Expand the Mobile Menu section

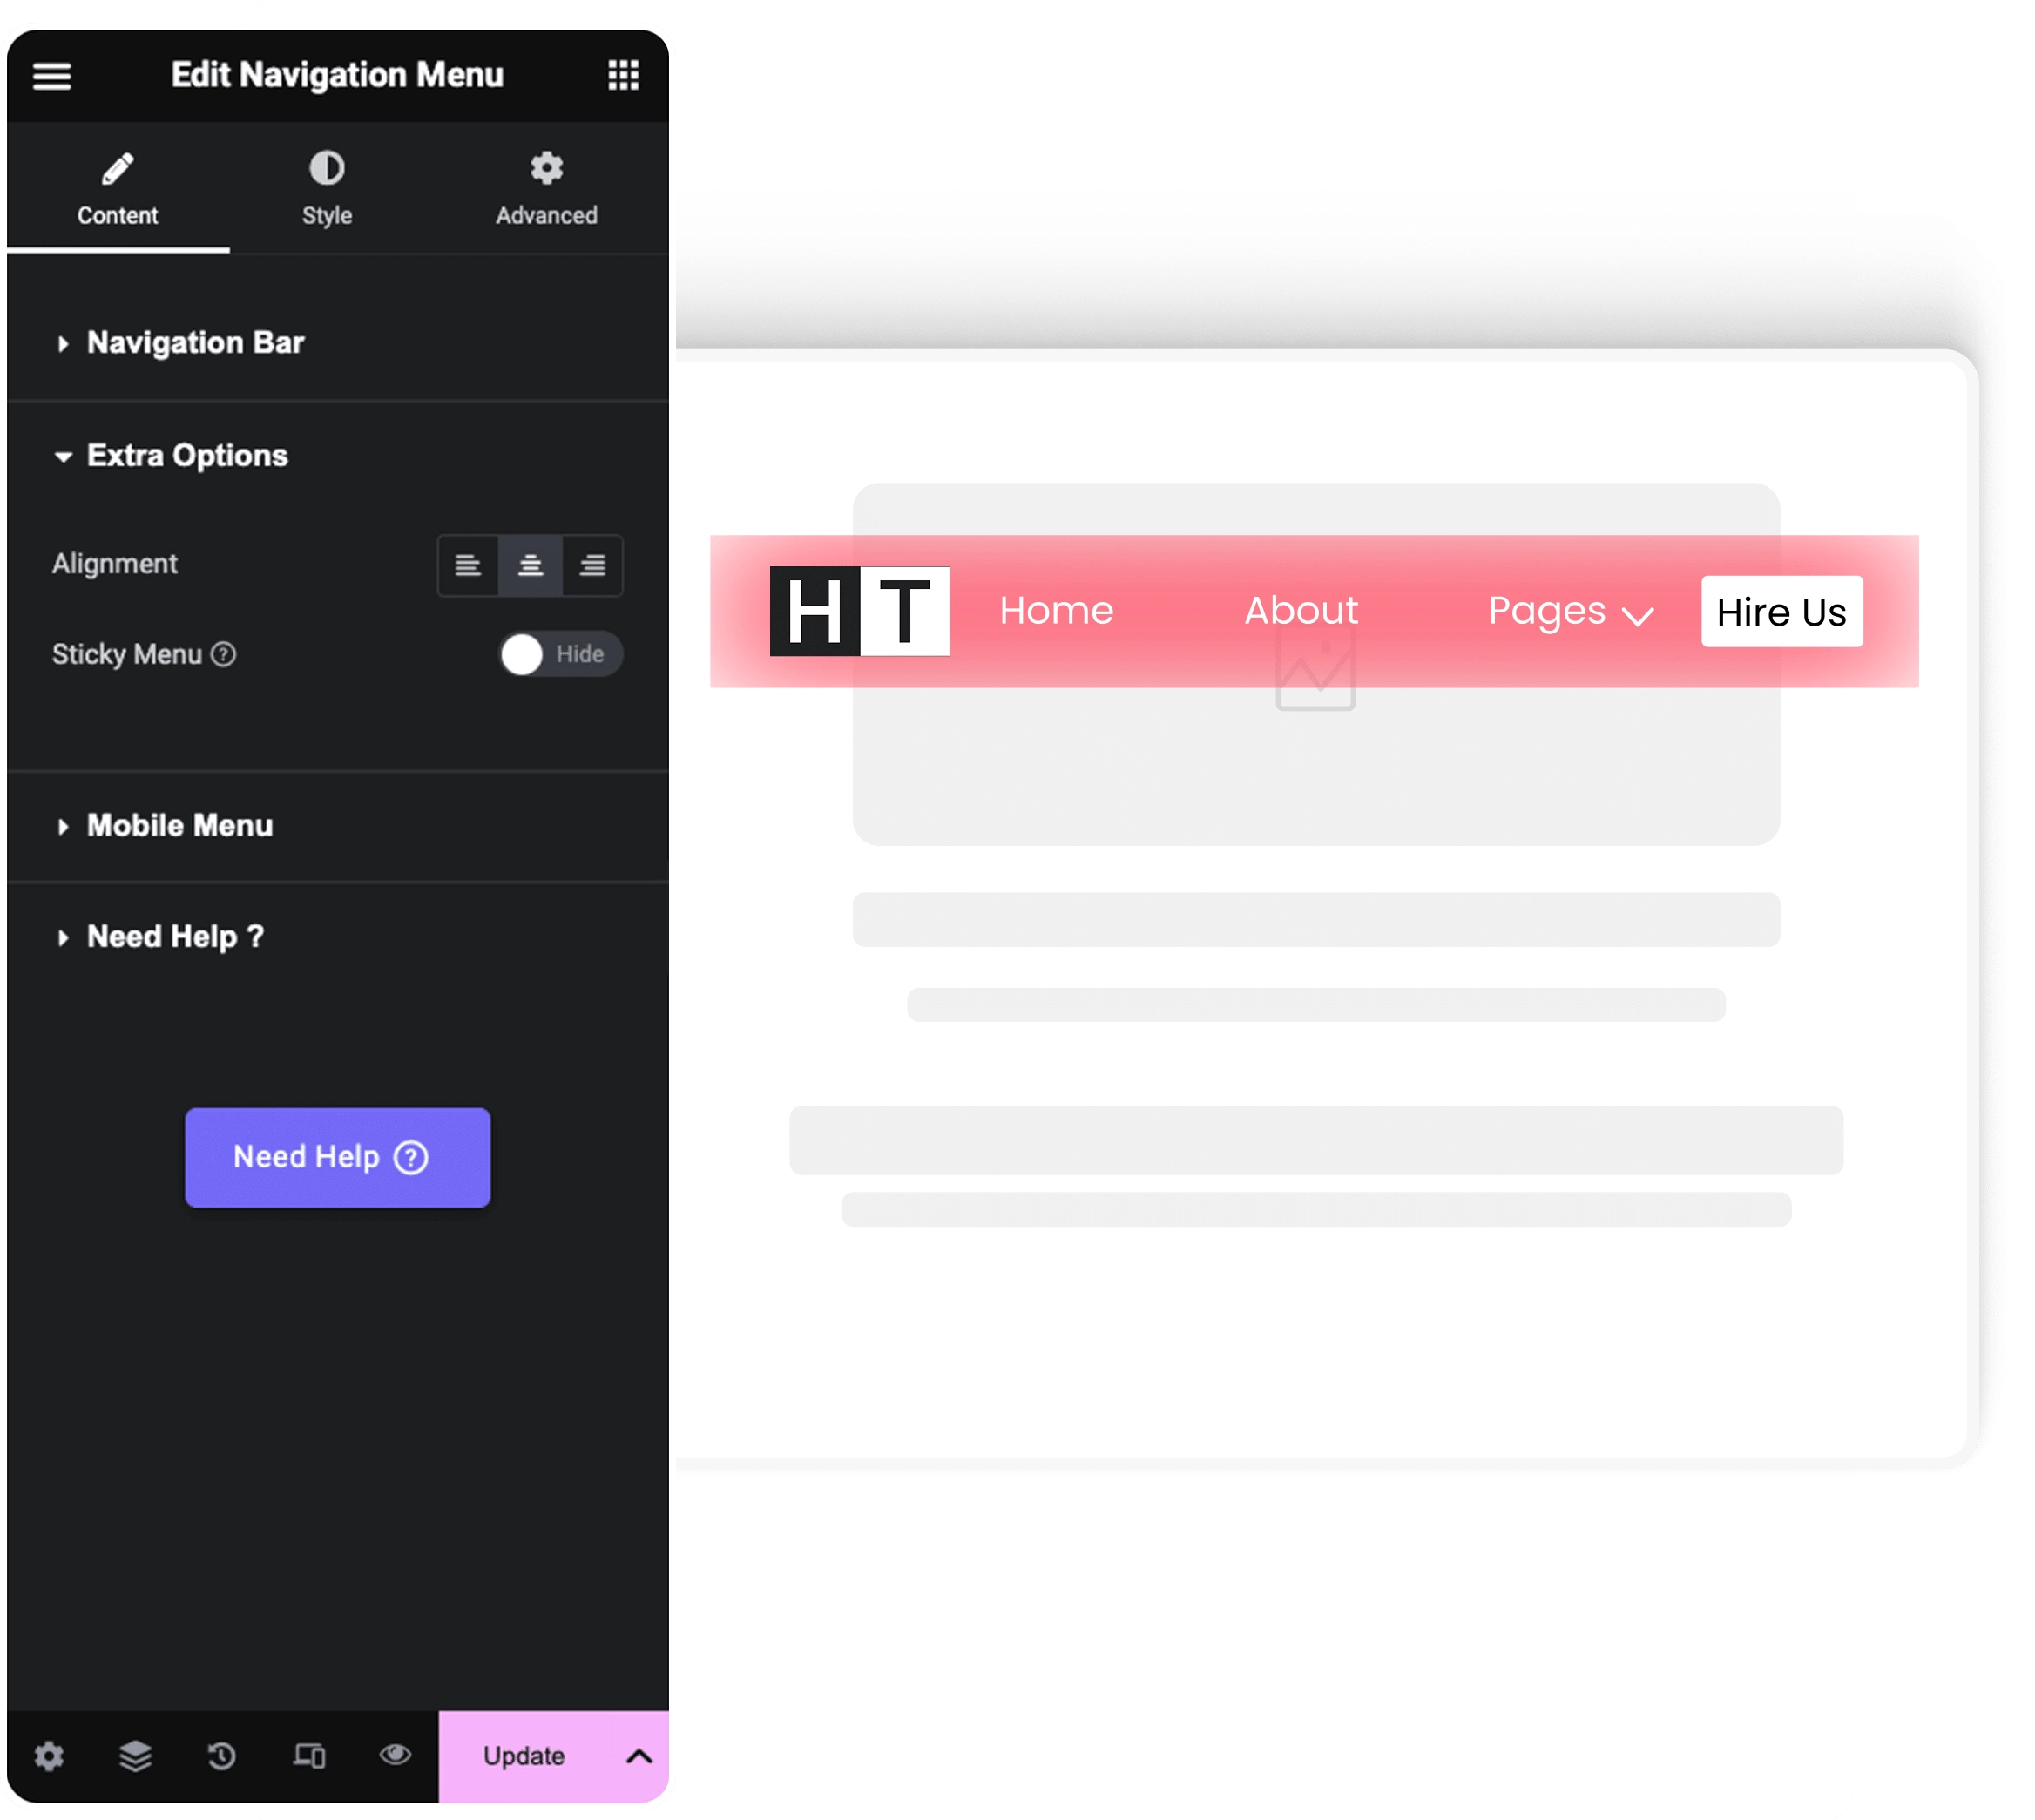click(x=180, y=826)
